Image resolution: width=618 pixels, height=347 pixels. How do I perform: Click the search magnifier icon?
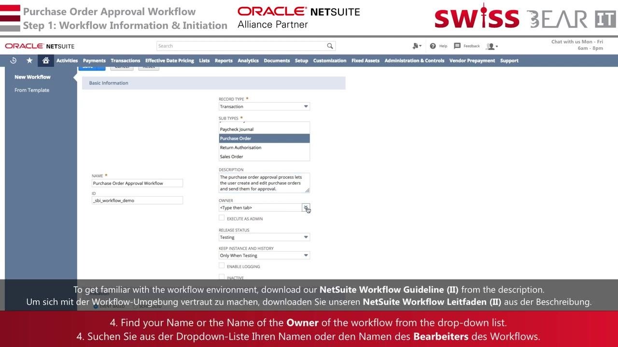pyautogui.click(x=330, y=46)
